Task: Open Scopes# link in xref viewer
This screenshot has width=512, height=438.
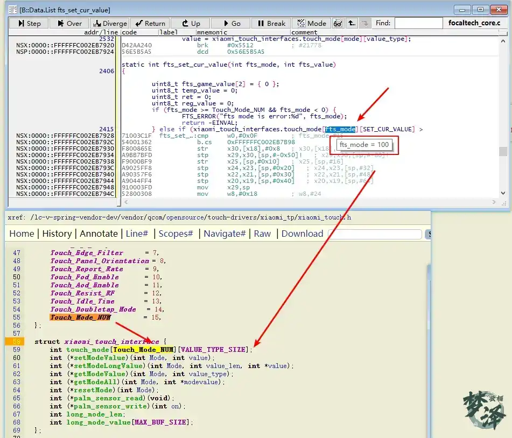Action: pyautogui.click(x=176, y=234)
